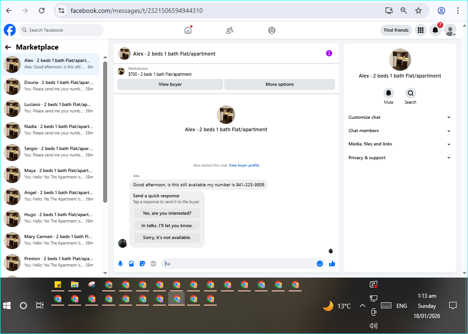Viewport: 468px width, 334px height.
Task: Bookmark this page with the star icon
Action: 418,11
